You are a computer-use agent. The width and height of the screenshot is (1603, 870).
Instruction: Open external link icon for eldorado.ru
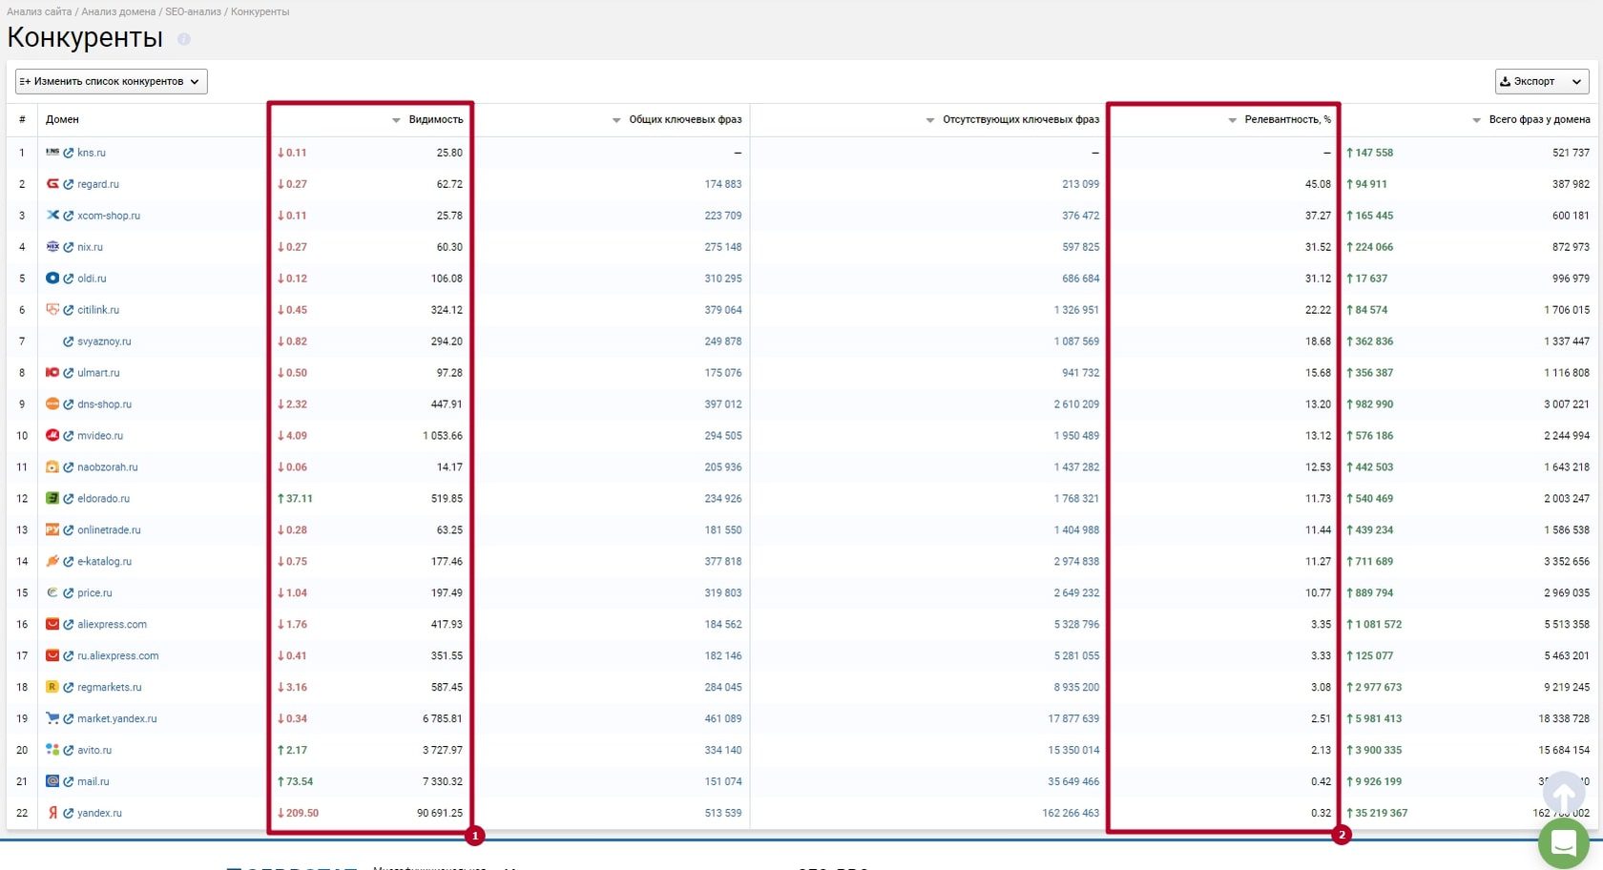pyautogui.click(x=69, y=499)
